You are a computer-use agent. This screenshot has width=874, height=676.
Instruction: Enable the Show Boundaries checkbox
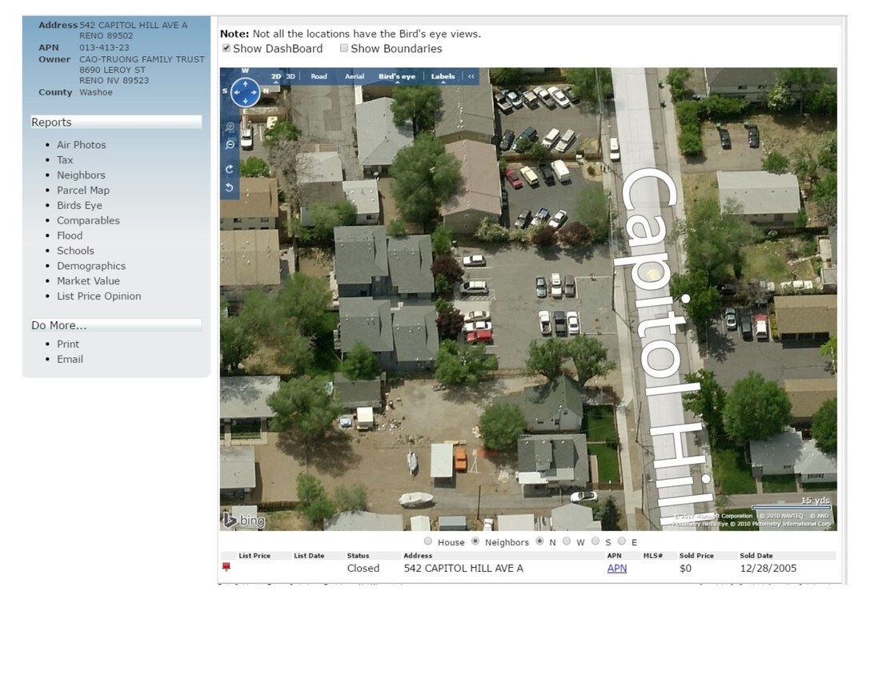pos(344,49)
